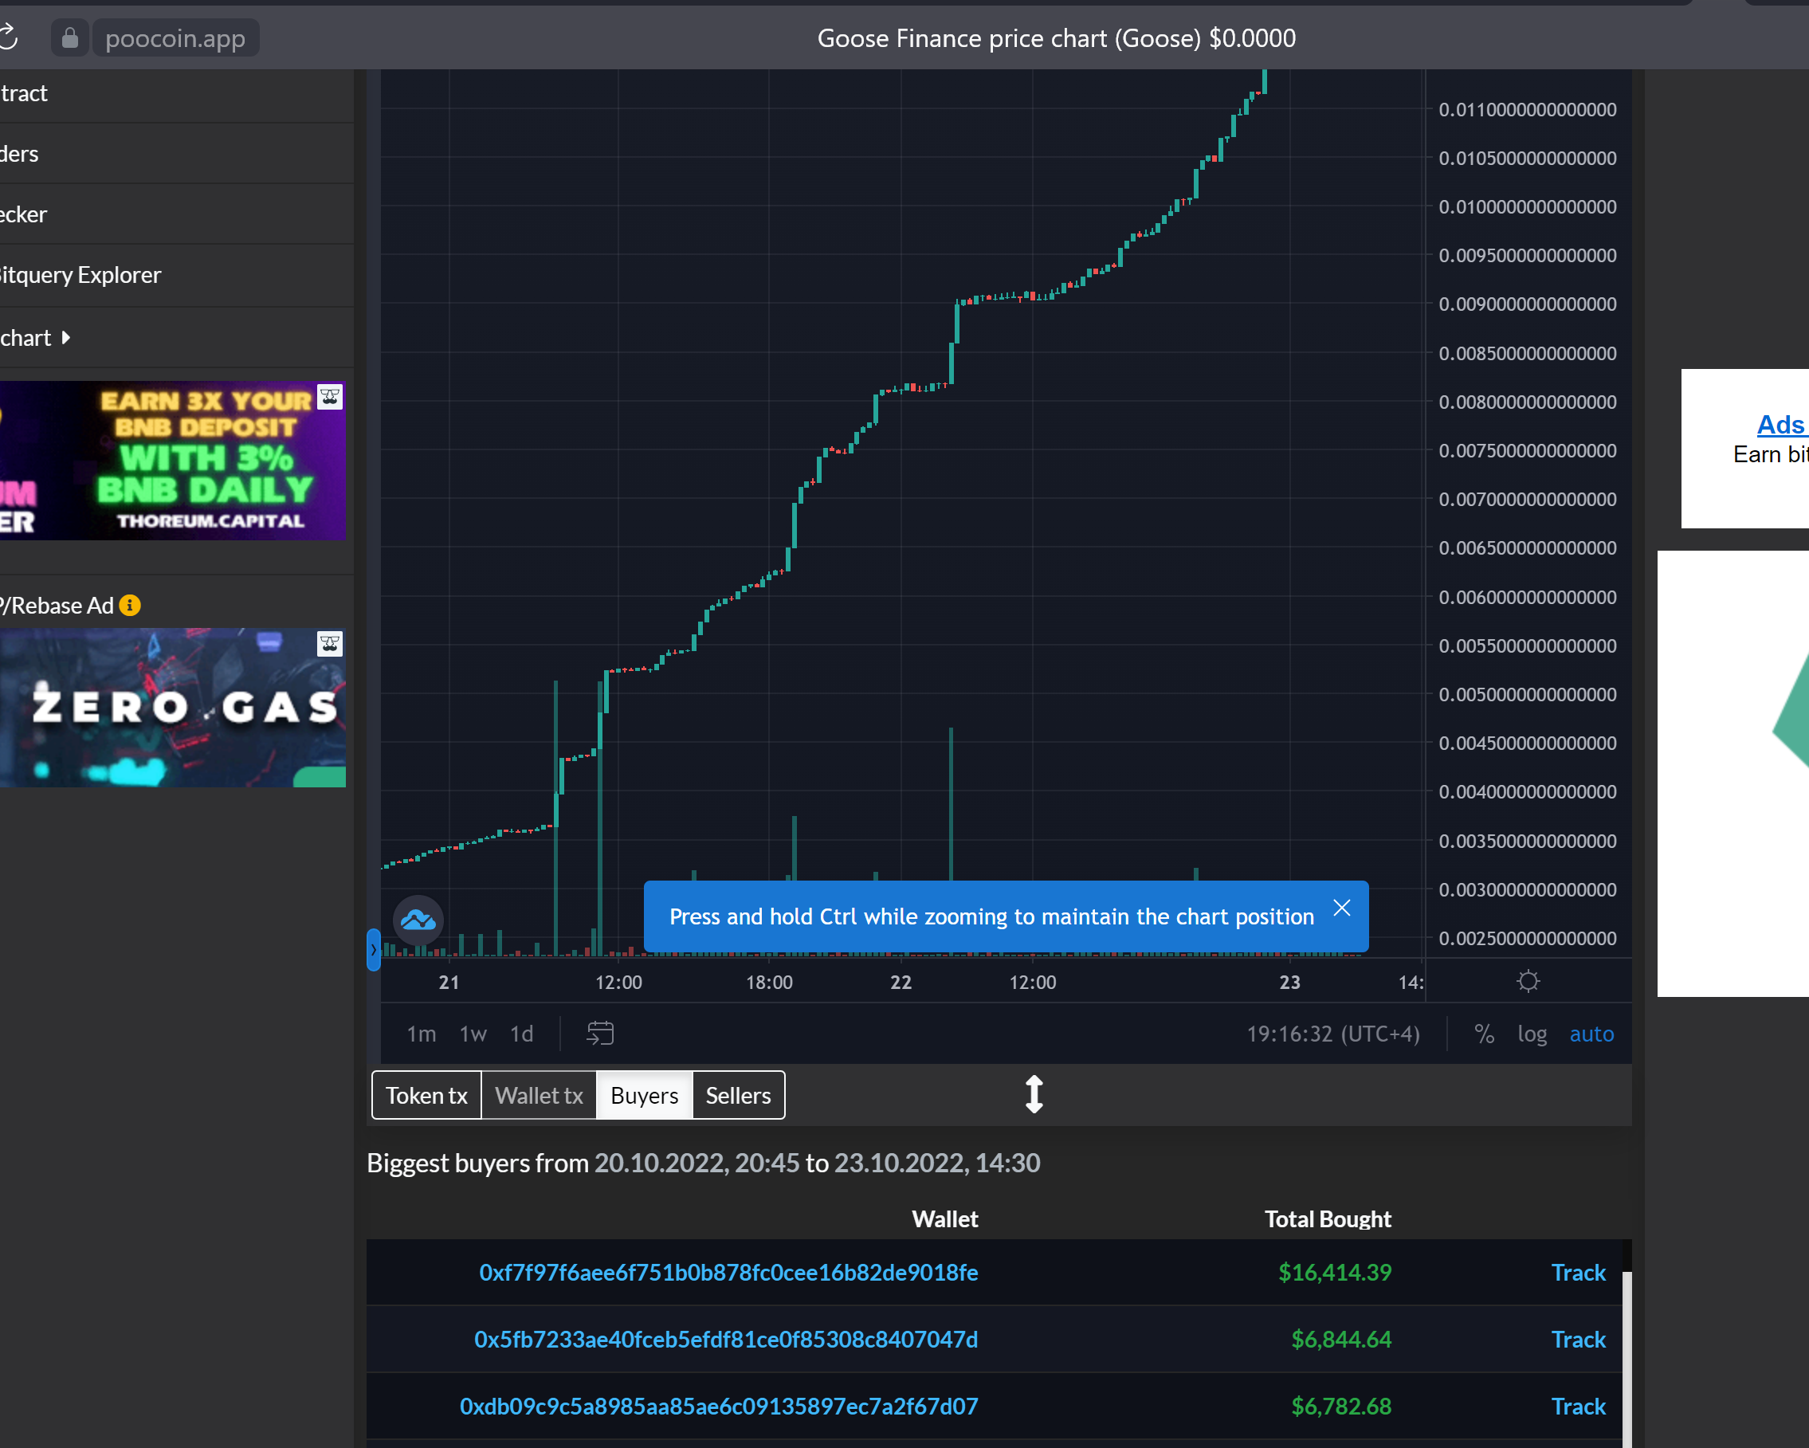Close the Ctrl zoom hint banner
Screen dimensions: 1809x1448
point(1342,908)
